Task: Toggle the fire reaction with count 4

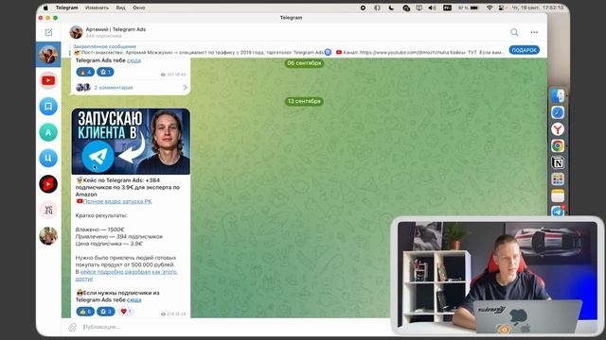Action: (85, 72)
